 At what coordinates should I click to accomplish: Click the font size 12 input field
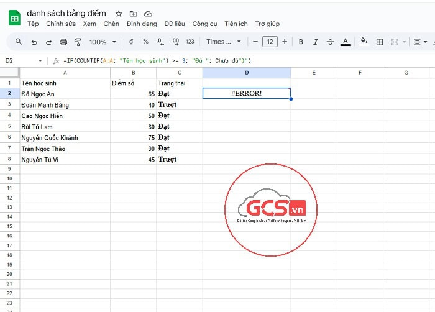pos(270,42)
